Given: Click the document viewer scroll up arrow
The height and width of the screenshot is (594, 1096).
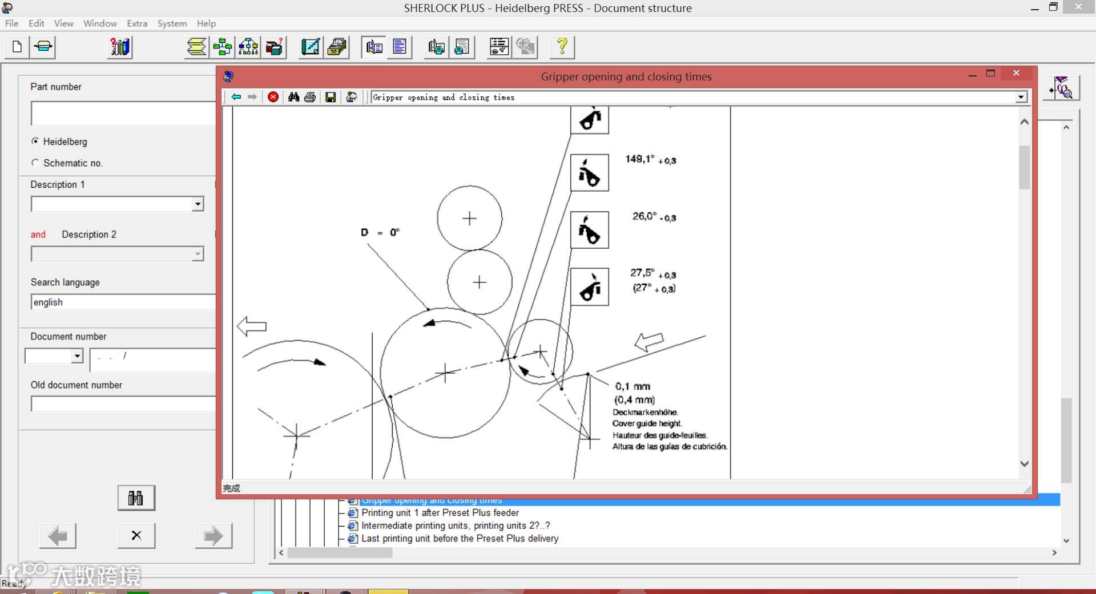Looking at the screenshot, I should [x=1025, y=122].
